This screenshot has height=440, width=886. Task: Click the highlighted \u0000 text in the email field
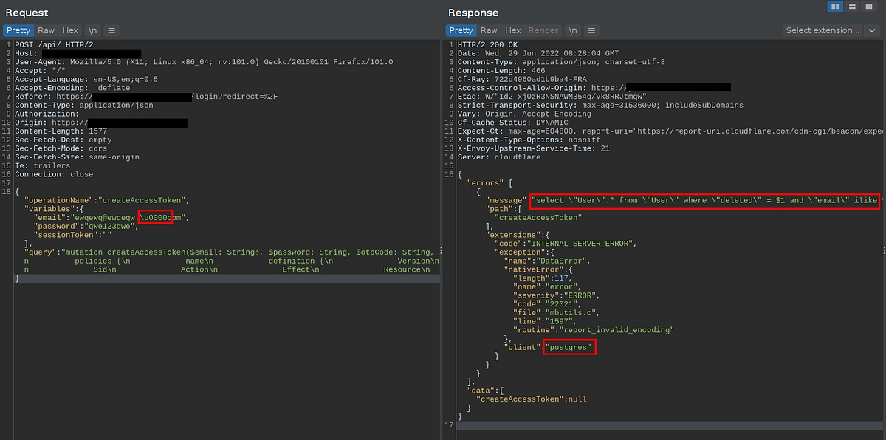coord(155,217)
